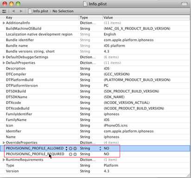Click the (GCC_VERSION) value
This screenshot has height=178, width=191.
[x=117, y=74]
